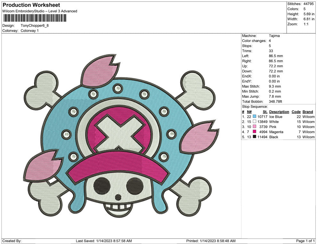The image size is (317, 244).
Task: Sort threads by the St. column
Action: pos(264,112)
